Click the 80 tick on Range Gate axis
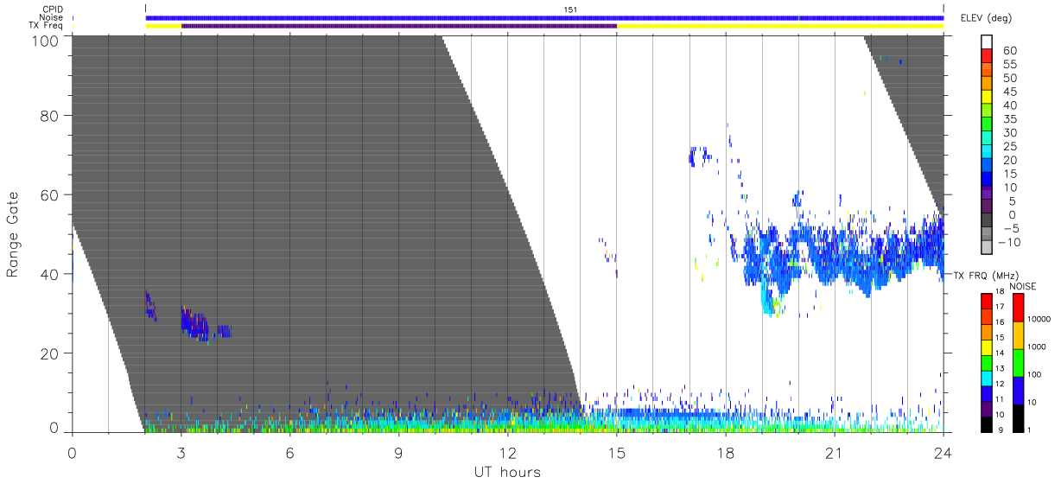The image size is (1061, 490). (49, 116)
